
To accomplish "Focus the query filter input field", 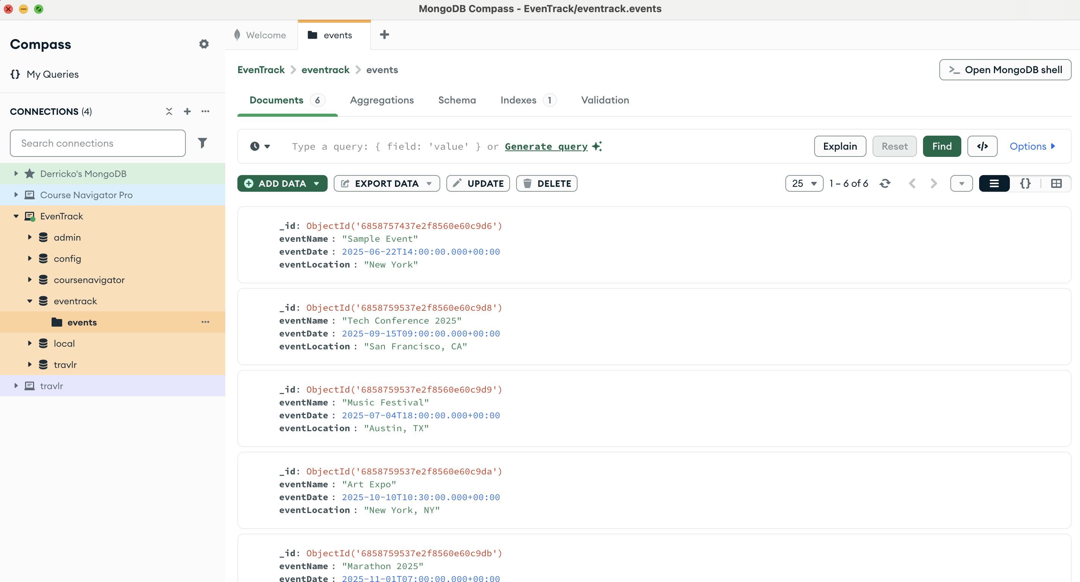I will 545,146.
